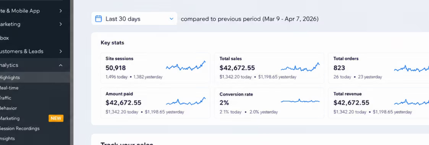
Task: Open Marketing analytics with NEW badge
Action: click(35, 118)
